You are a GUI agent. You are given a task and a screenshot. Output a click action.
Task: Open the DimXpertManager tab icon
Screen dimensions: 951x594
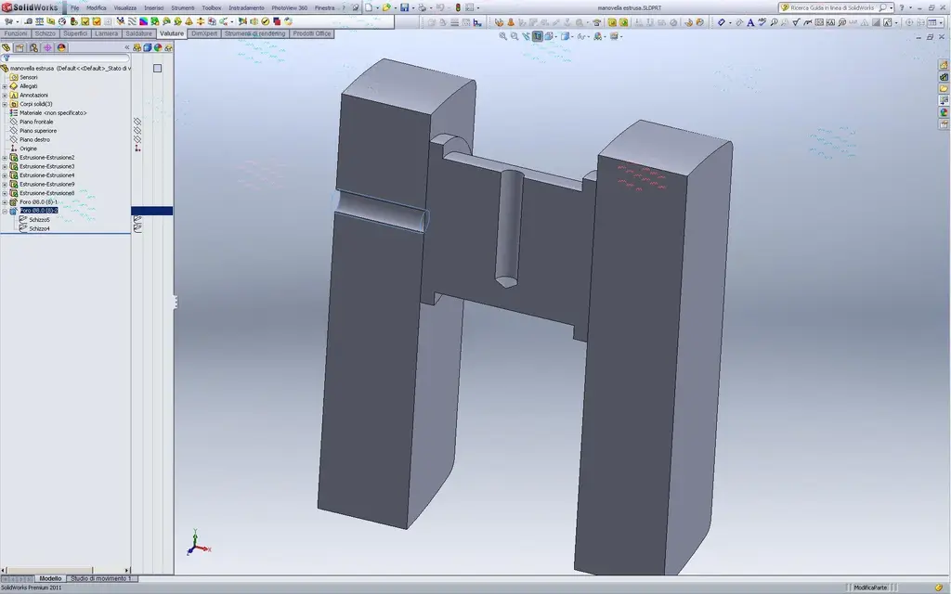tap(47, 47)
